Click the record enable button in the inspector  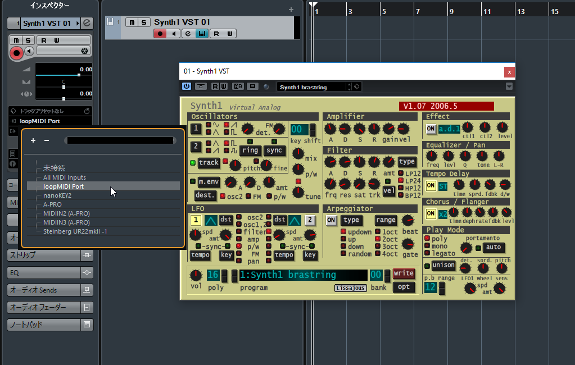16,53
